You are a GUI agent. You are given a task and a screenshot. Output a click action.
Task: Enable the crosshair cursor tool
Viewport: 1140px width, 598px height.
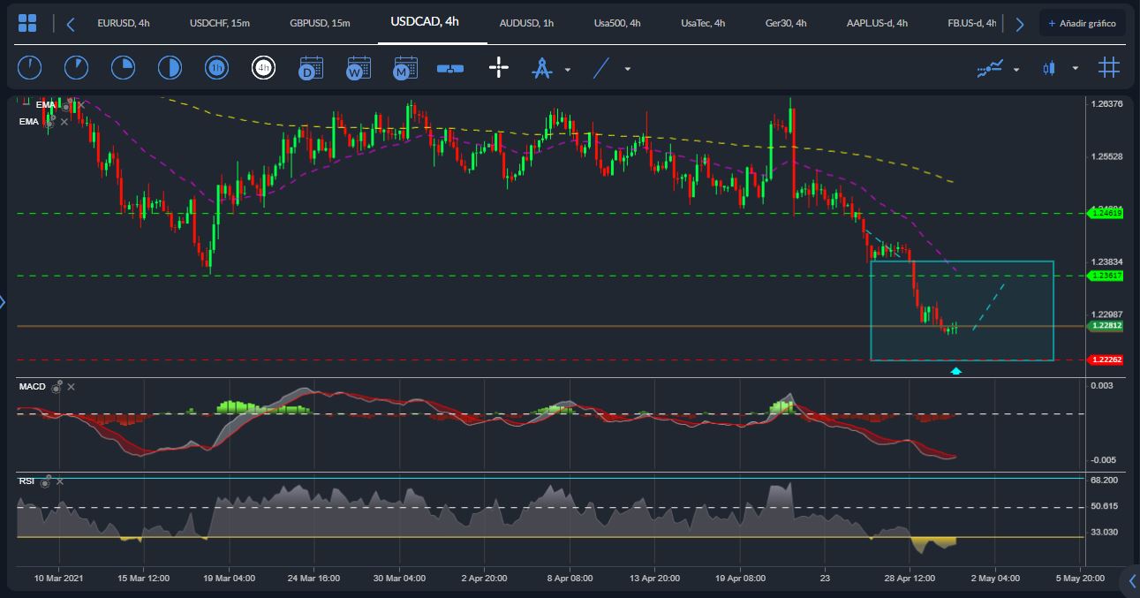[x=499, y=67]
